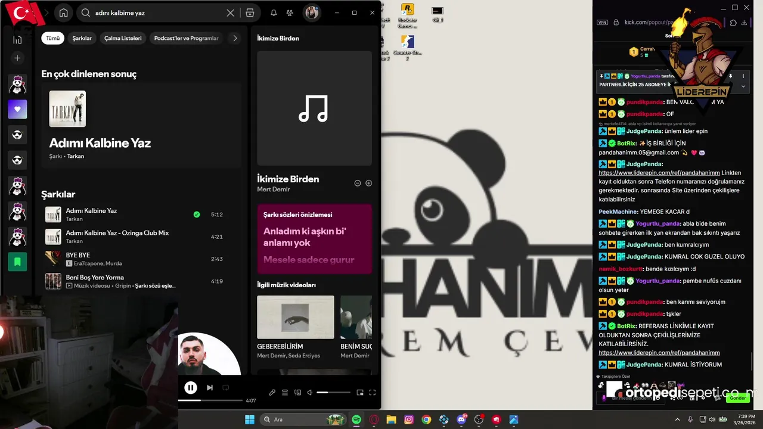Open Şarkı sözleri önizlemesi lyrics card
763x429 pixels.
[x=314, y=239]
